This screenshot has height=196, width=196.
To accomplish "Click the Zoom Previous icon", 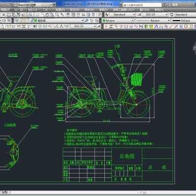I will click(62, 15).
